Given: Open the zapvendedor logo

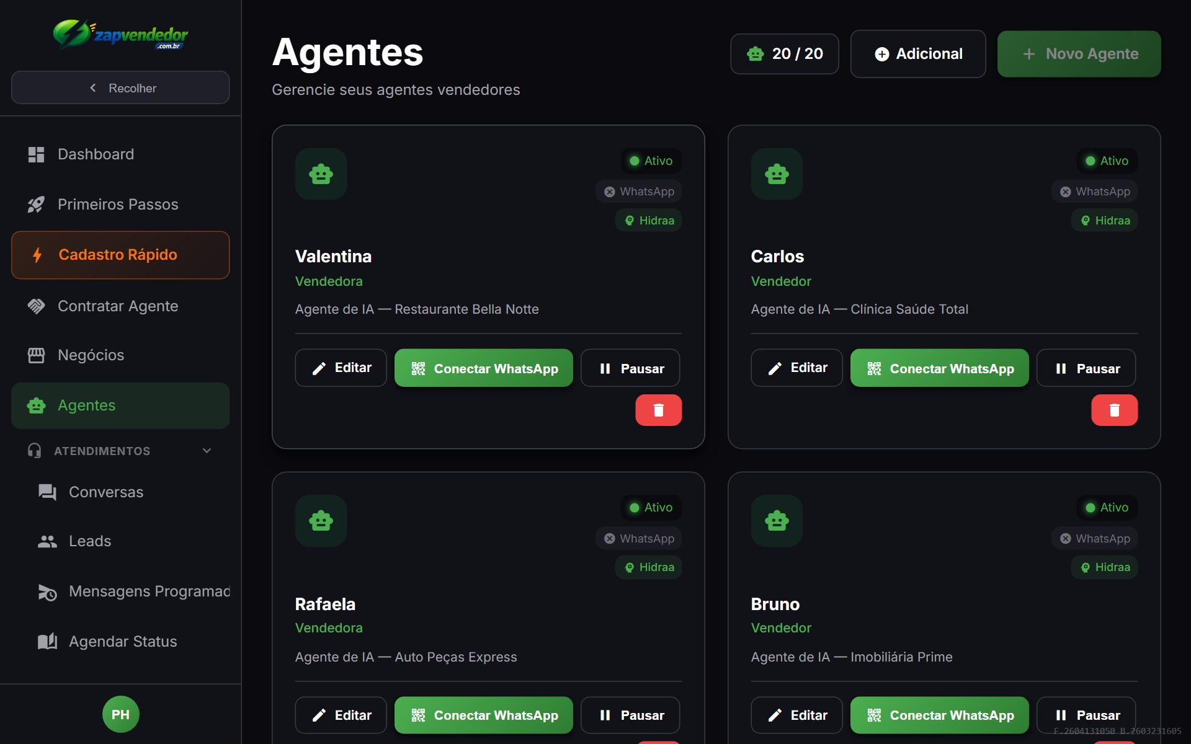Looking at the screenshot, I should pos(120,35).
